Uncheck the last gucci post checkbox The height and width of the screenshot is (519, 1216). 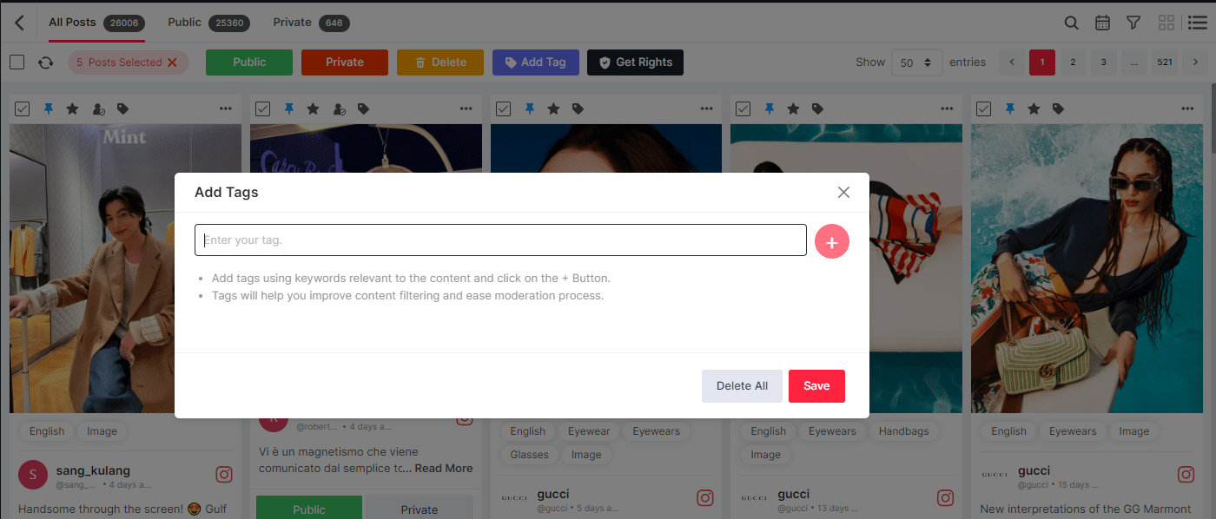point(983,108)
